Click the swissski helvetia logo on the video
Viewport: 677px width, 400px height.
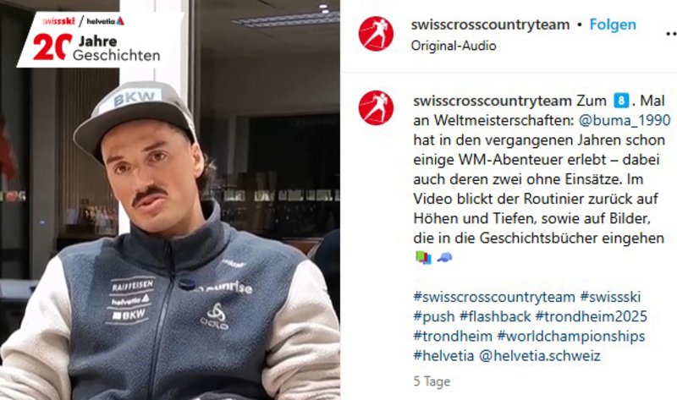tap(83, 20)
